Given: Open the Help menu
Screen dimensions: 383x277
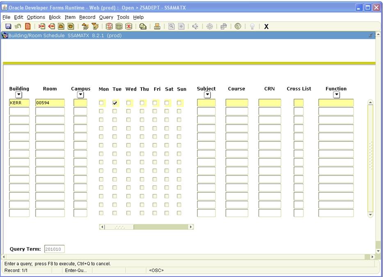Looking at the screenshot, I should click(x=138, y=17).
